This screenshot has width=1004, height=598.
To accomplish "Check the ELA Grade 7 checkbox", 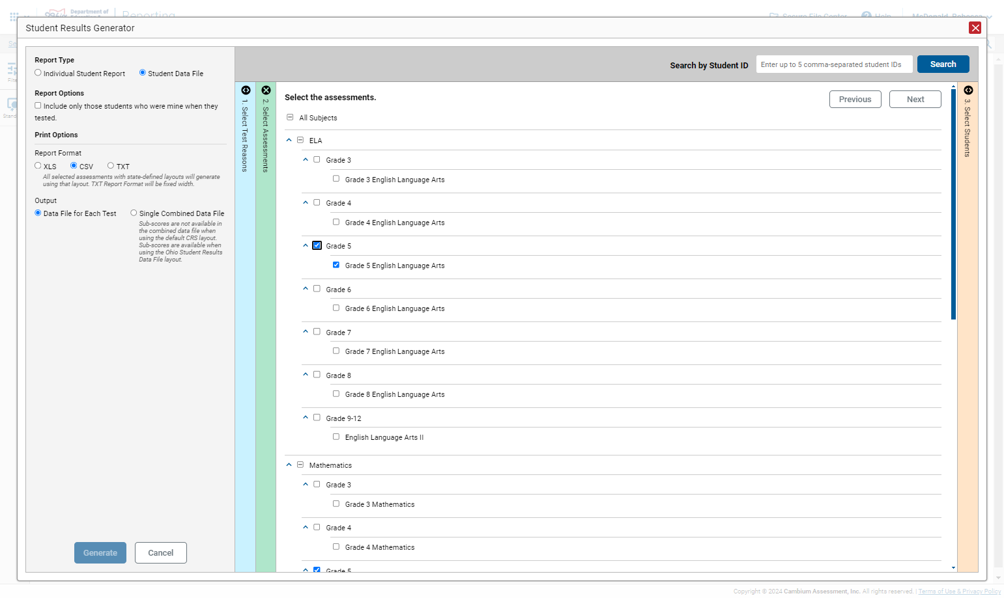I will [317, 331].
